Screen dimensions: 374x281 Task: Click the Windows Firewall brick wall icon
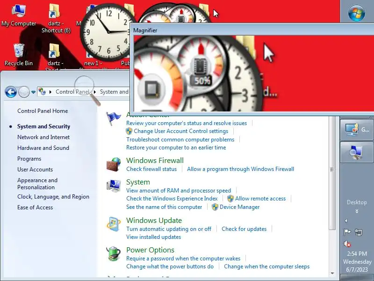coord(113,164)
